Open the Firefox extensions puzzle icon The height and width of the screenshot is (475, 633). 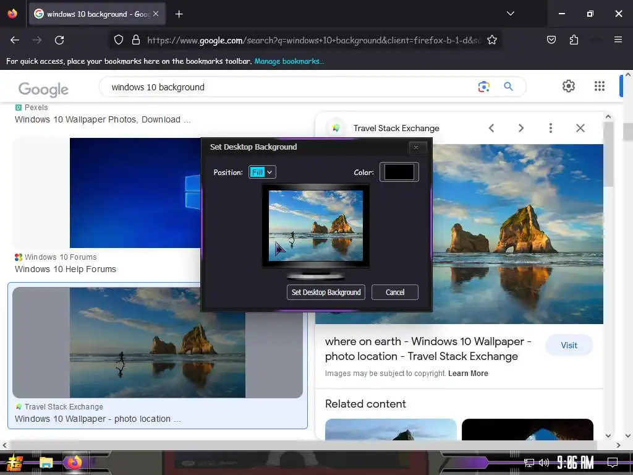pos(574,40)
